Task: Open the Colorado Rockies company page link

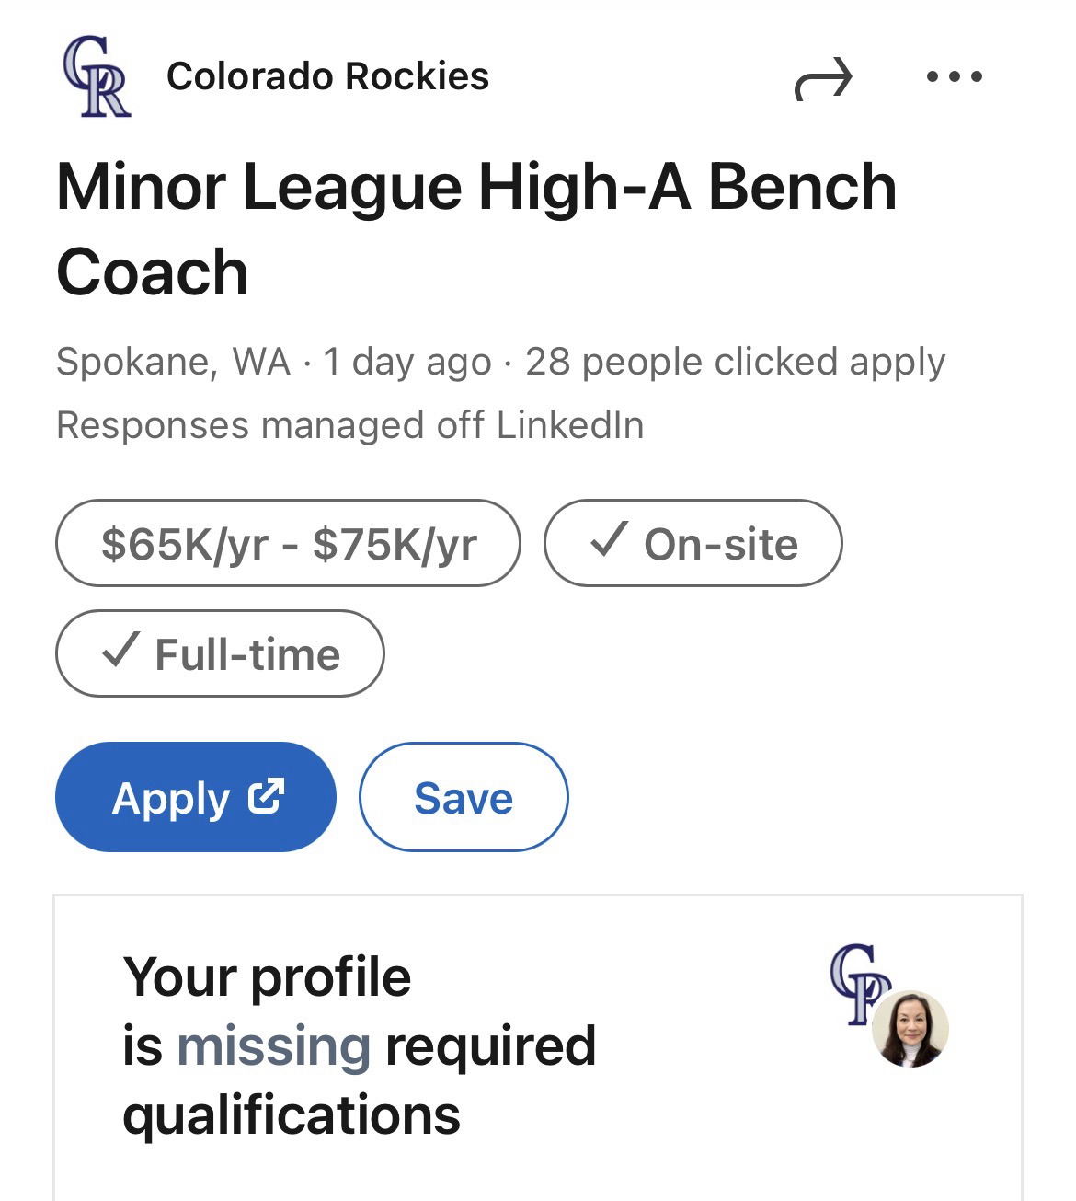Action: (327, 76)
